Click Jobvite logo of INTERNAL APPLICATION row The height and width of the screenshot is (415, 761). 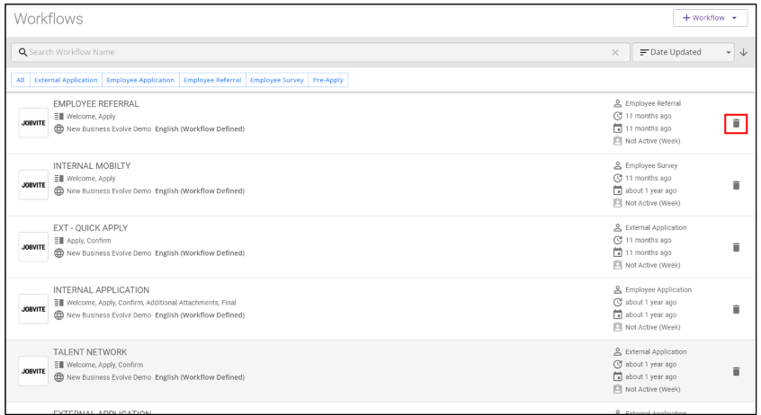(33, 309)
